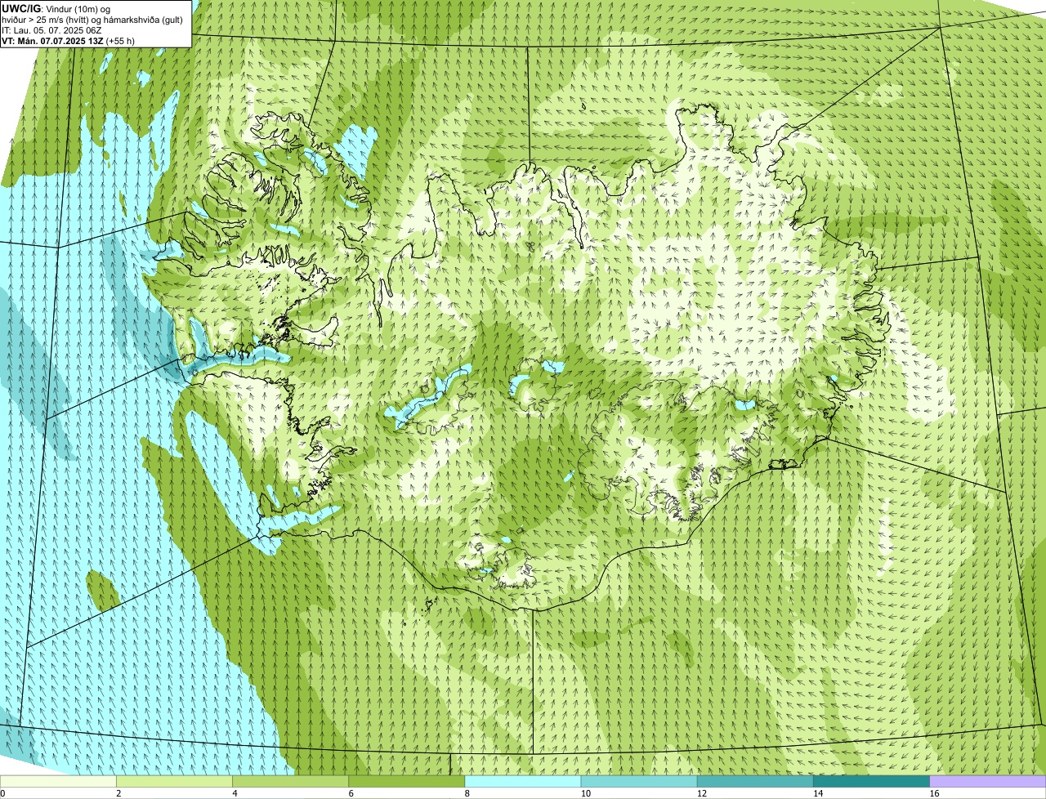Click the teal 12–14 legend swatch
This screenshot has height=799, width=1046.
click(x=755, y=781)
